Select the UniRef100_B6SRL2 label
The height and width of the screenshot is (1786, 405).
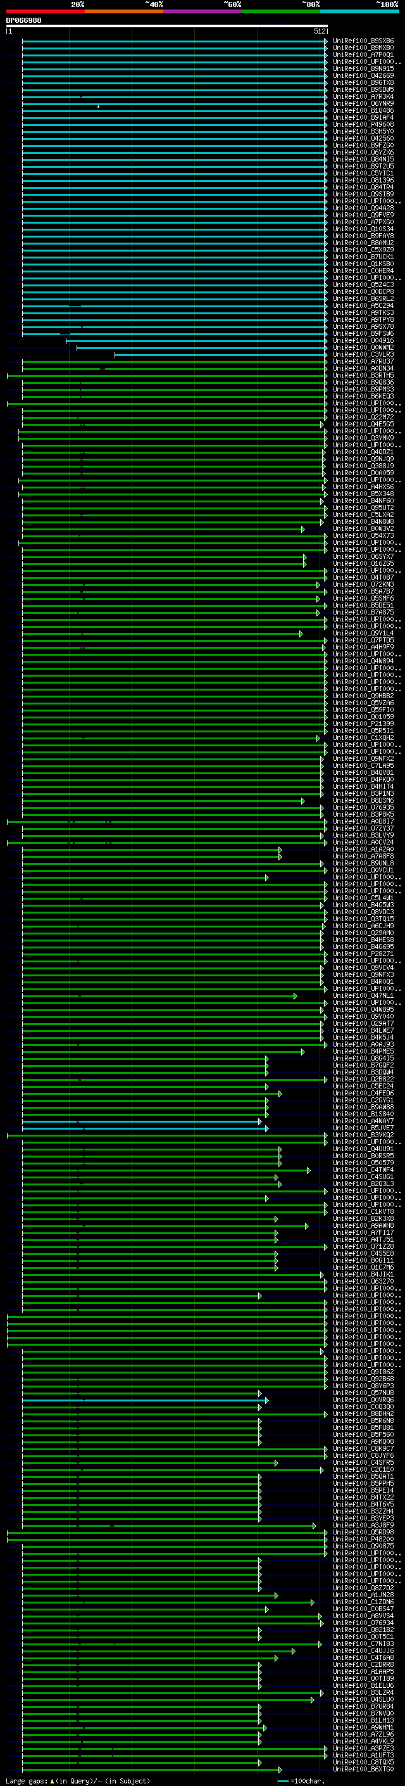363,298
